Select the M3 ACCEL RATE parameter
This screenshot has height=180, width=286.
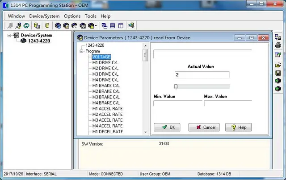click(107, 120)
